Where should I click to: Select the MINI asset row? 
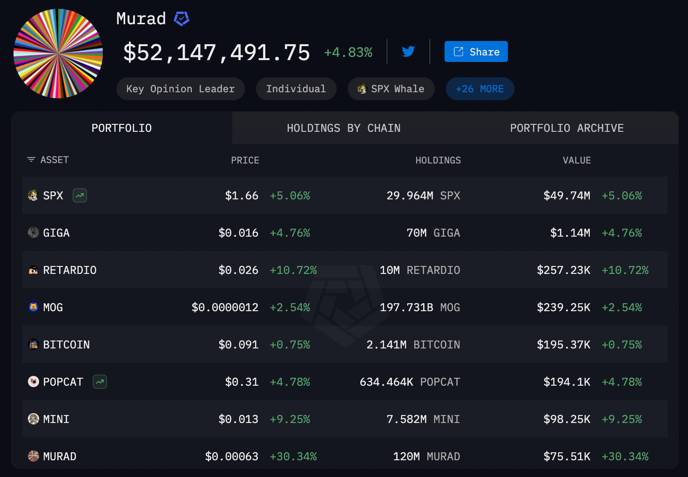pyautogui.click(x=344, y=419)
